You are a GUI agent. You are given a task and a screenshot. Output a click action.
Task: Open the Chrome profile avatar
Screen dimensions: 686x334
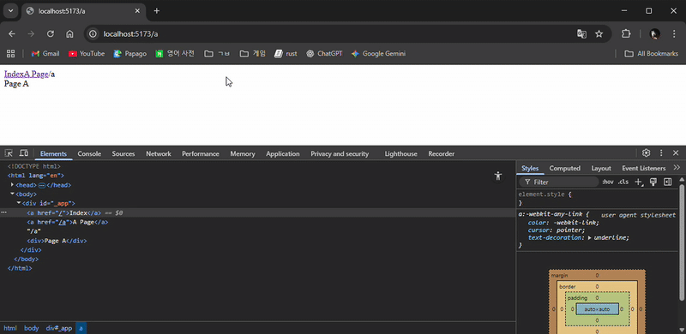[x=654, y=34]
